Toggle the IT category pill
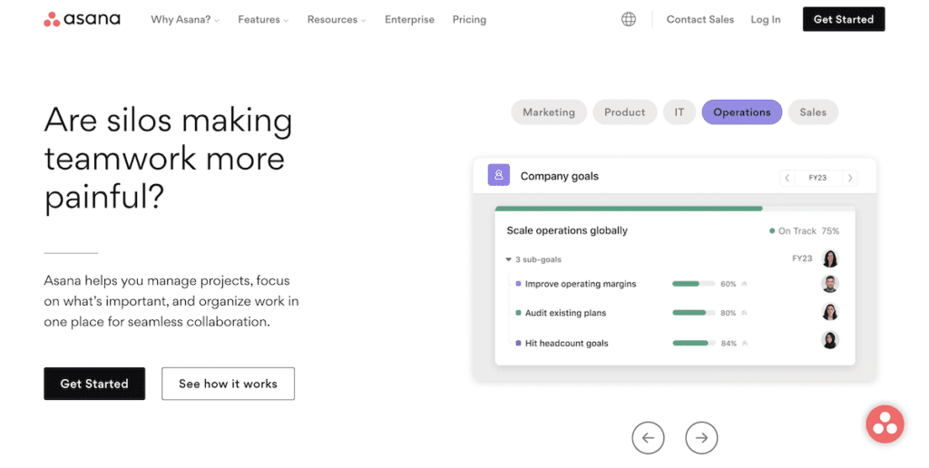The image size is (929, 468). click(x=679, y=112)
